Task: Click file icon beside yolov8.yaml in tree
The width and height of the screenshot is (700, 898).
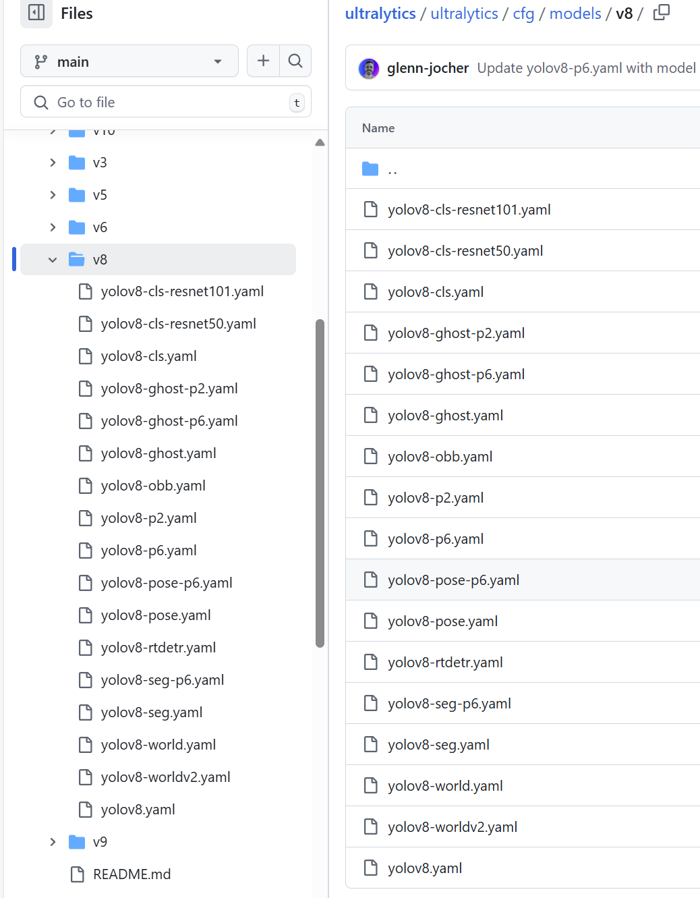Action: (x=86, y=810)
